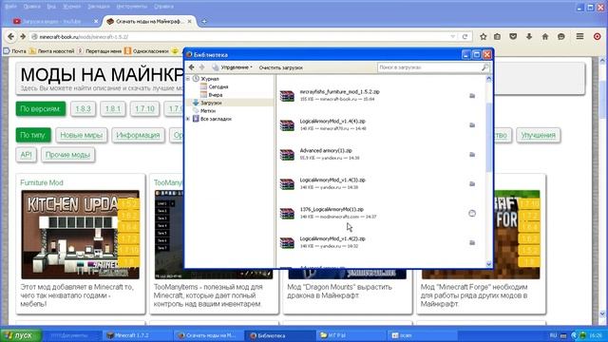Go to the Firefox home page icon
Screen dimensions: 608x342
tap(545, 37)
